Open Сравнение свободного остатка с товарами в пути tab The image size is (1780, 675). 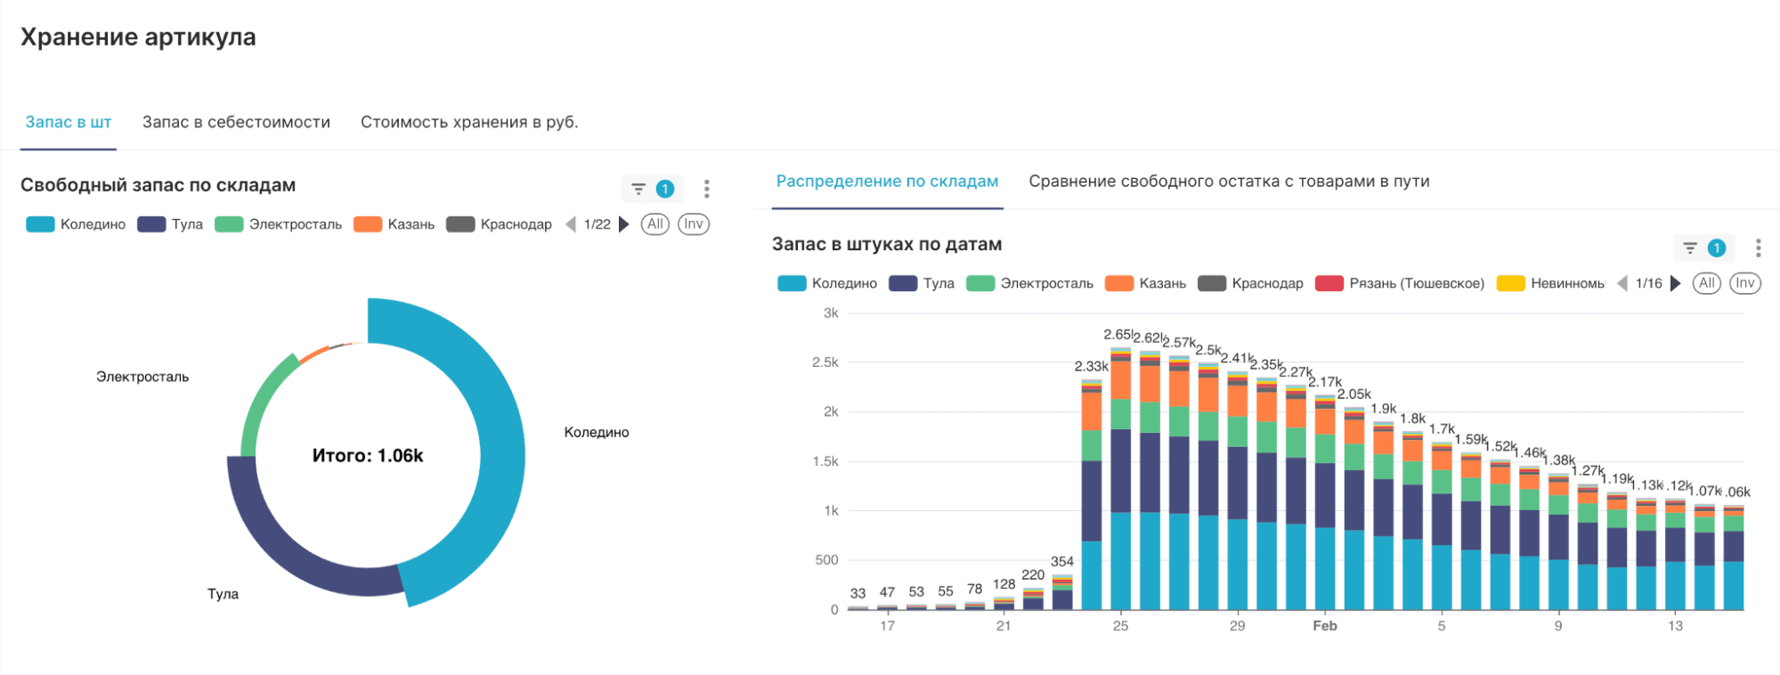tap(1229, 182)
